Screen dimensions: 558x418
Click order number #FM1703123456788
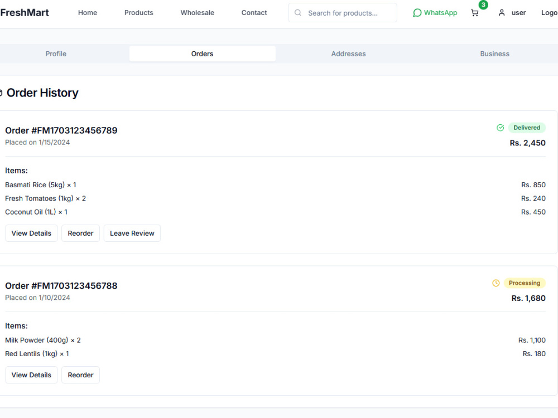74,286
